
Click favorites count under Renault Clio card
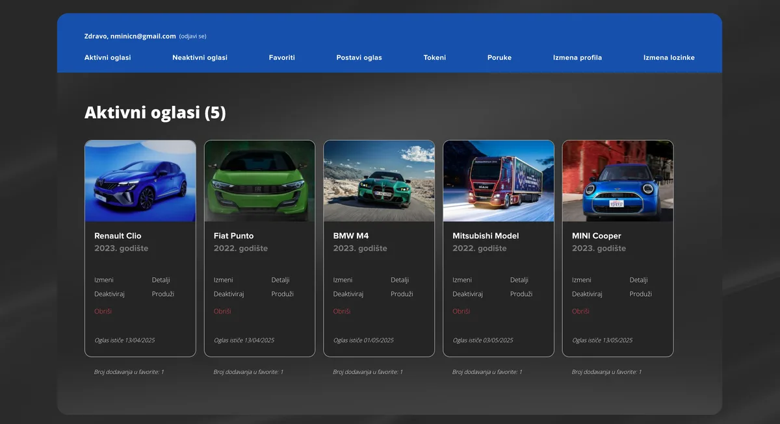[x=129, y=372]
